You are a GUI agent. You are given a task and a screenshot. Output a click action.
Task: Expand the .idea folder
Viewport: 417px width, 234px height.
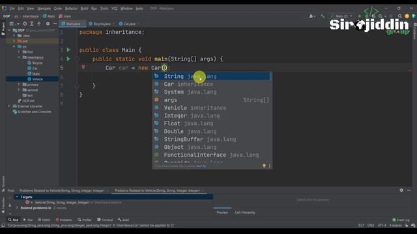[14, 36]
